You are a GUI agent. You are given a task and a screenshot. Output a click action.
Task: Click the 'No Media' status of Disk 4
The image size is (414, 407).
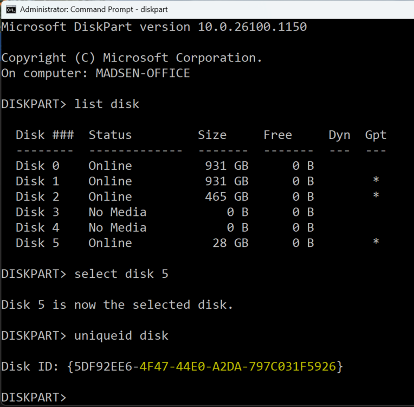(x=118, y=227)
